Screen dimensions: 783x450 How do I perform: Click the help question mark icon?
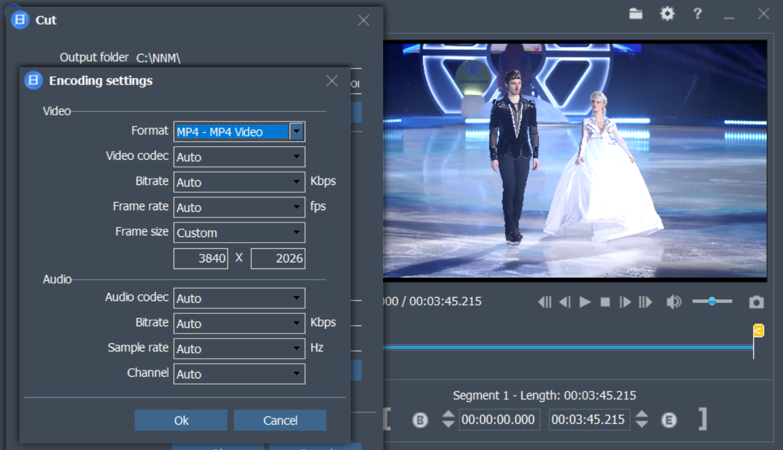tap(697, 14)
